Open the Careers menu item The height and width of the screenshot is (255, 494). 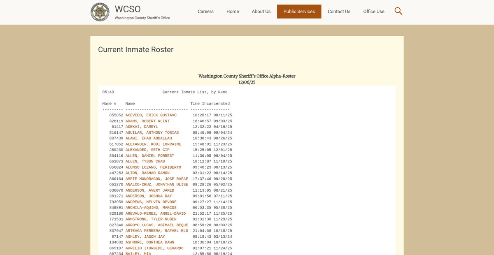[205, 12]
